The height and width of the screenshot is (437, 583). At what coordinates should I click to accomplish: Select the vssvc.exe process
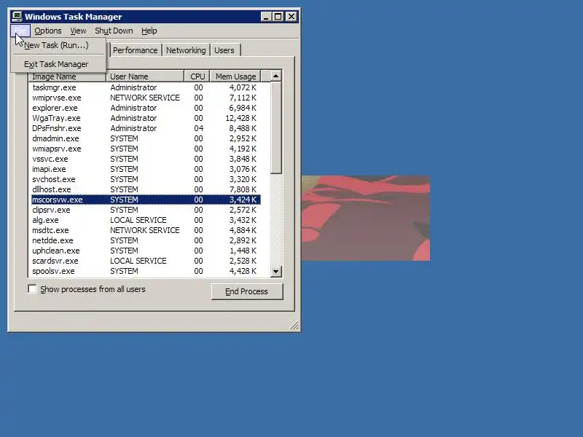[x=146, y=159]
